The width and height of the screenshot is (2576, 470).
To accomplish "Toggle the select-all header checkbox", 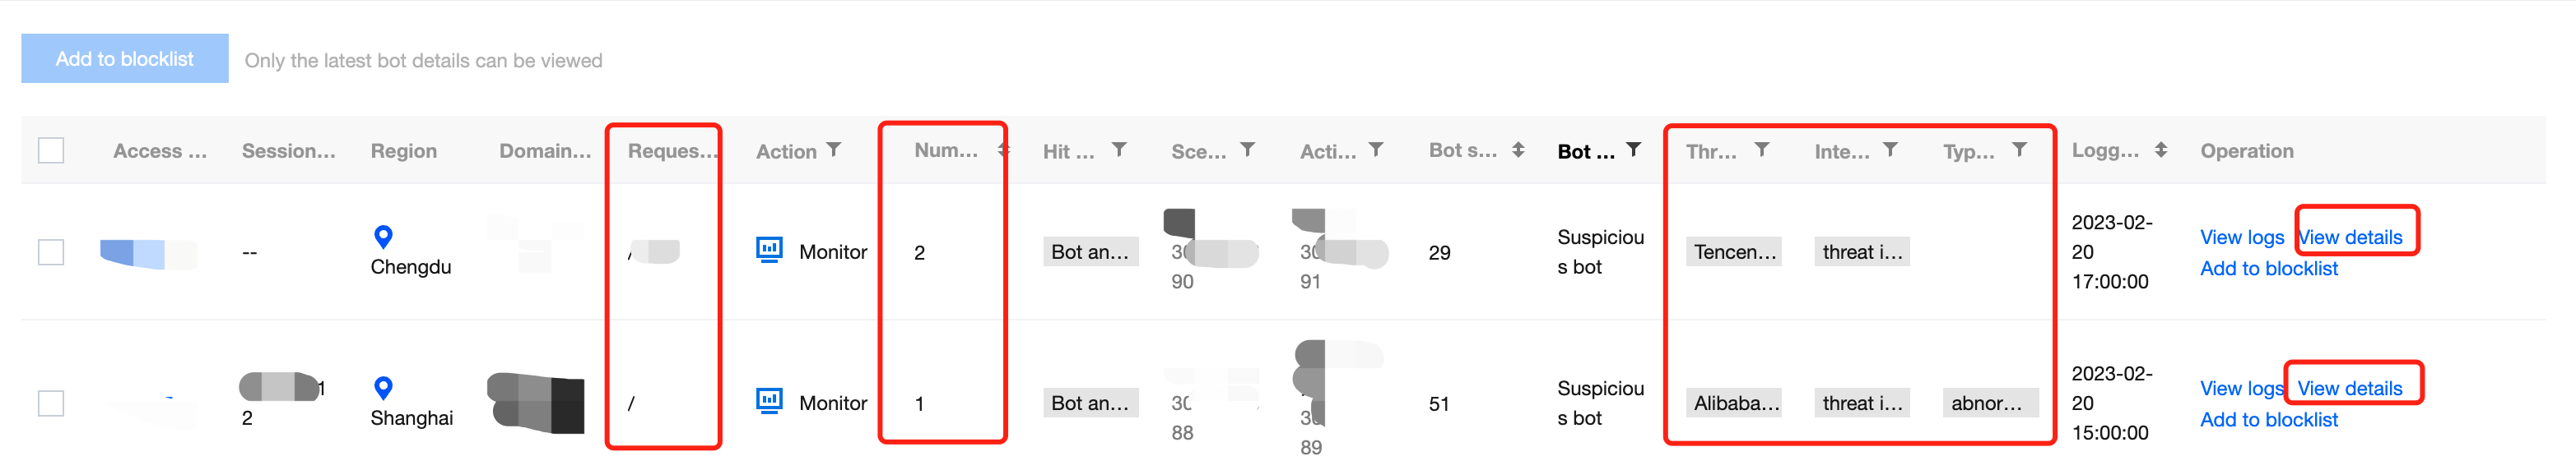I will (x=51, y=150).
